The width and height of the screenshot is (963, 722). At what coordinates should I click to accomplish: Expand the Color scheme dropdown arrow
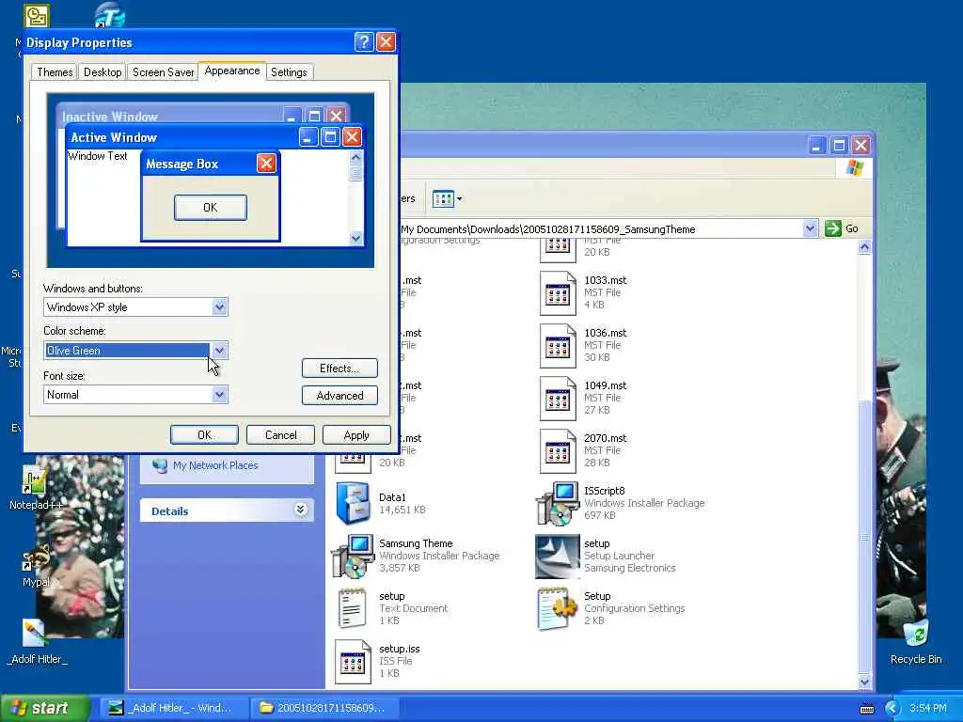(219, 350)
